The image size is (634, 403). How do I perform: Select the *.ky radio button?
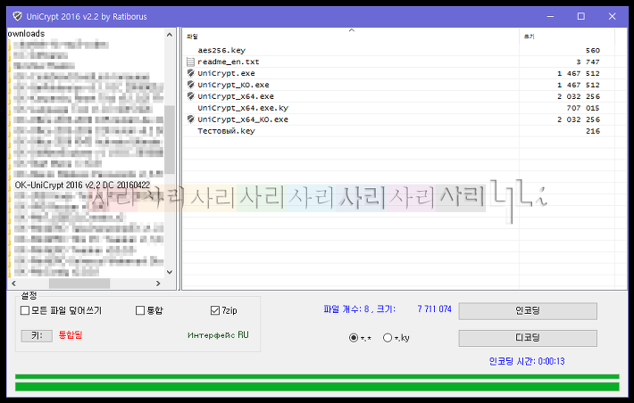pos(388,338)
